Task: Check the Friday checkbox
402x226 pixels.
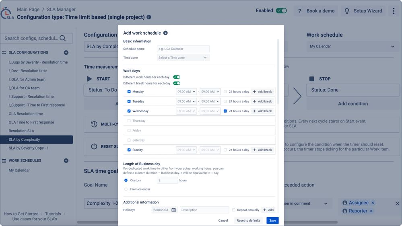Action: (129, 131)
